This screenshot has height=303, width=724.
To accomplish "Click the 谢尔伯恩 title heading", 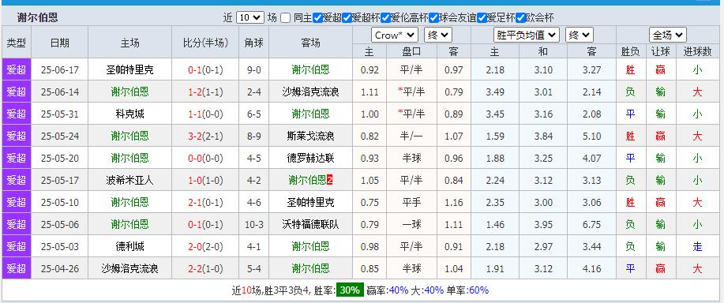I will coord(37,18).
